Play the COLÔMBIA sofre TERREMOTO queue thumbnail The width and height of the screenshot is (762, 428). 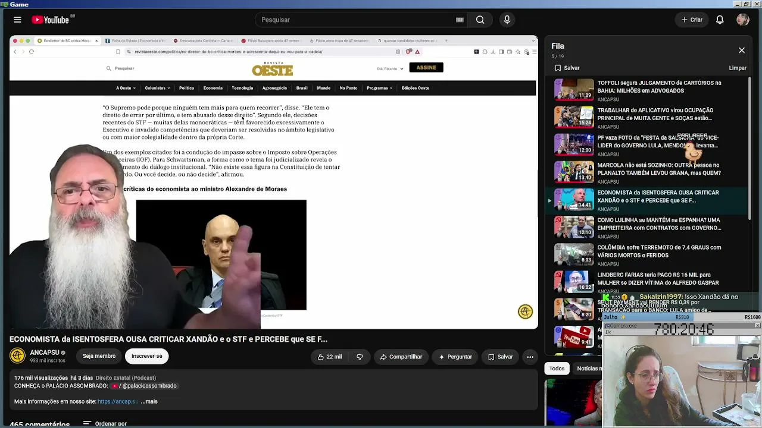(574, 254)
